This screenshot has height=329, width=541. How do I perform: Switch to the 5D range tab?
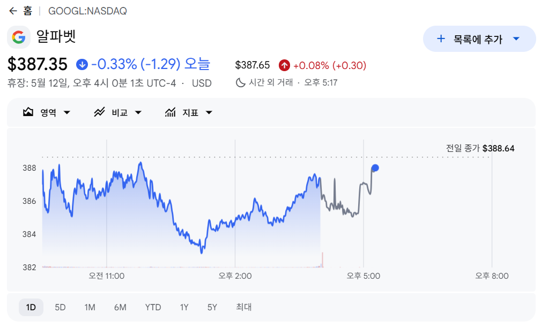coord(60,307)
